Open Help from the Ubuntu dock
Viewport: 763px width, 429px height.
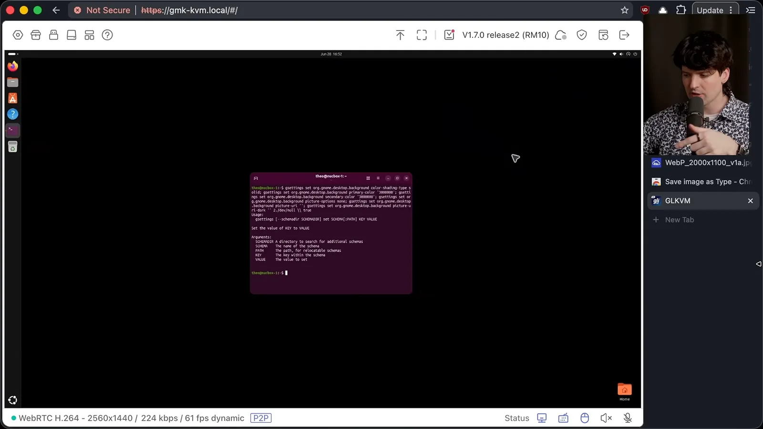13,114
